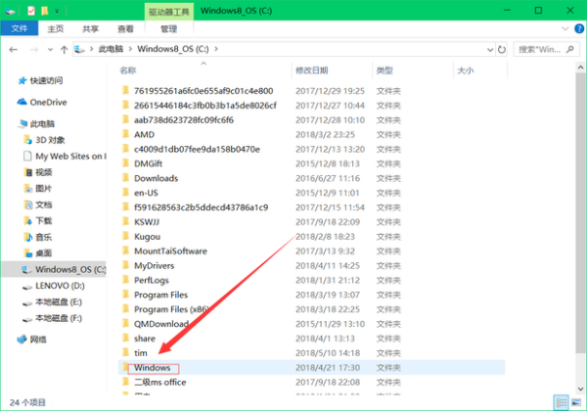
Task: Open the 文件 menu tab
Action: pos(19,29)
